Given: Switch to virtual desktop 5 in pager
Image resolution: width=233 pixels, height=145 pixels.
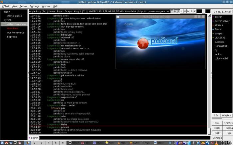Looking at the screenshot, I should (56, 143).
